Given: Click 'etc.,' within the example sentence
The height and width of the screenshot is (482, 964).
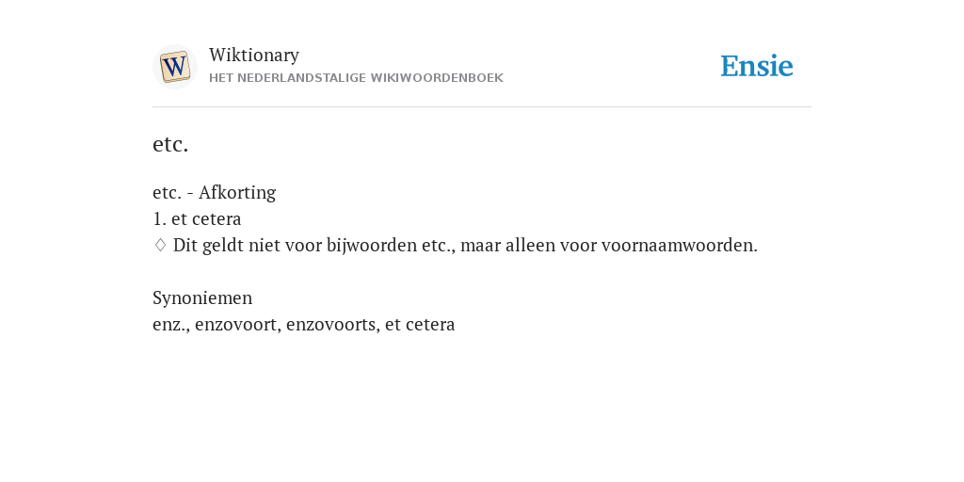Looking at the screenshot, I should tap(439, 246).
